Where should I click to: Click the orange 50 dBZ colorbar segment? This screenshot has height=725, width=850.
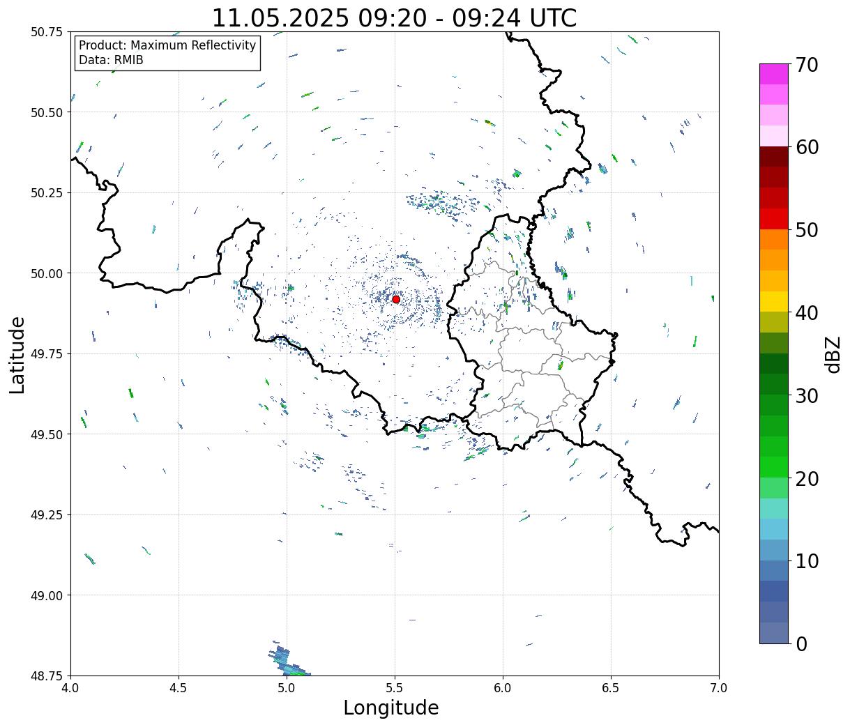pos(774,239)
